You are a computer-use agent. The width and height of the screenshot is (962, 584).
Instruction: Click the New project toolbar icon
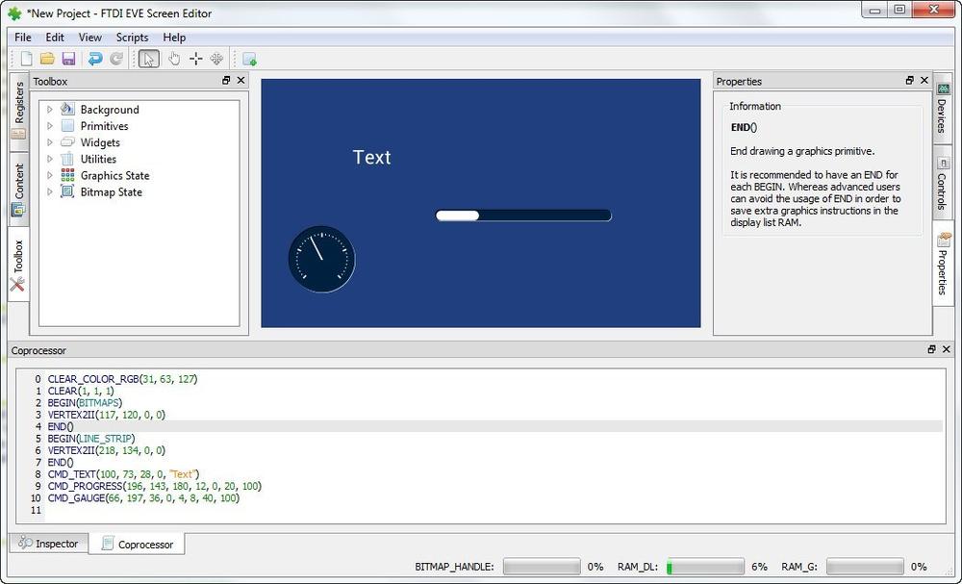coord(26,59)
